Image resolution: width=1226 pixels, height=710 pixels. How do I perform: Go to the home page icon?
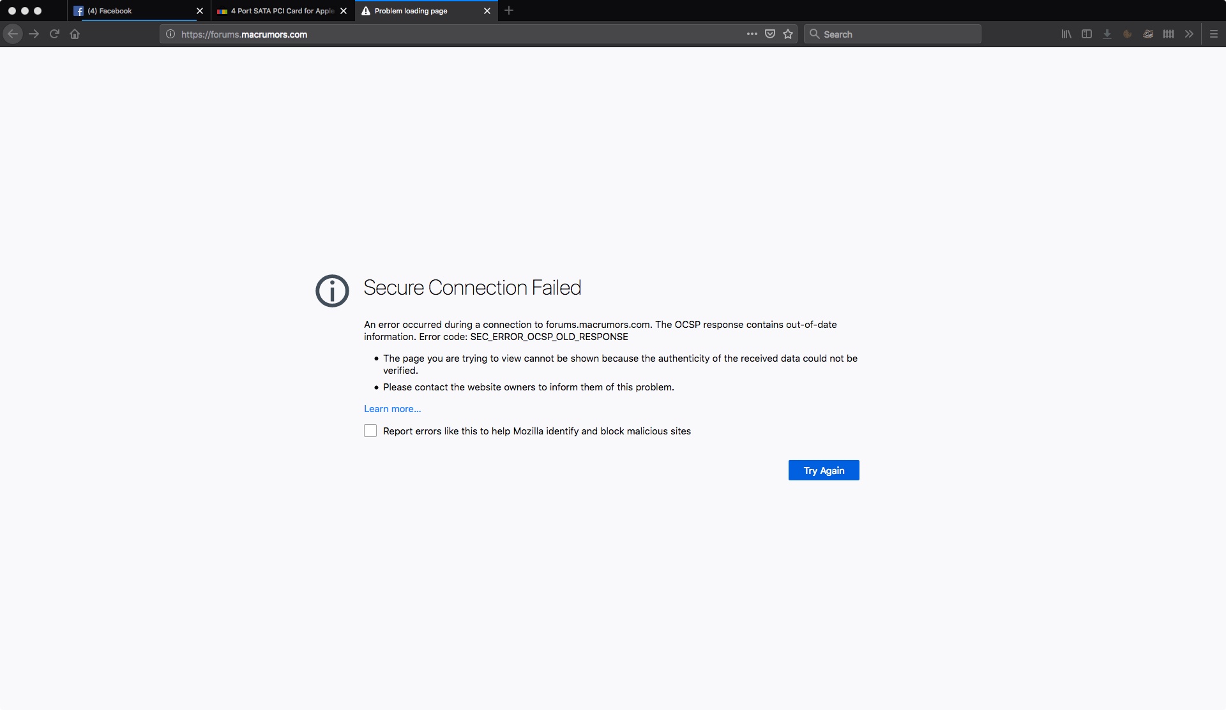point(75,34)
